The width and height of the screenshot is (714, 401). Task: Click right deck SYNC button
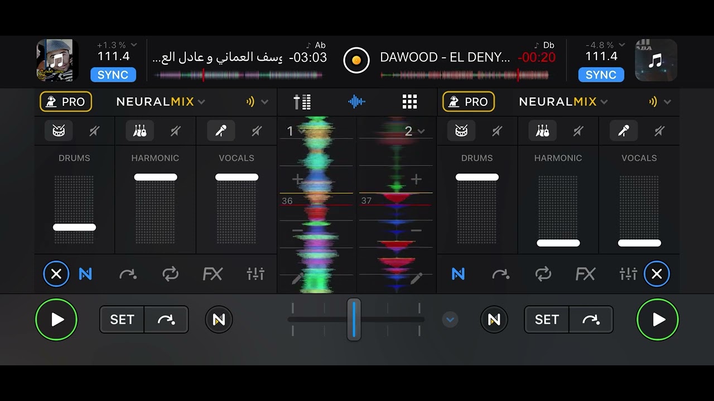[601, 75]
